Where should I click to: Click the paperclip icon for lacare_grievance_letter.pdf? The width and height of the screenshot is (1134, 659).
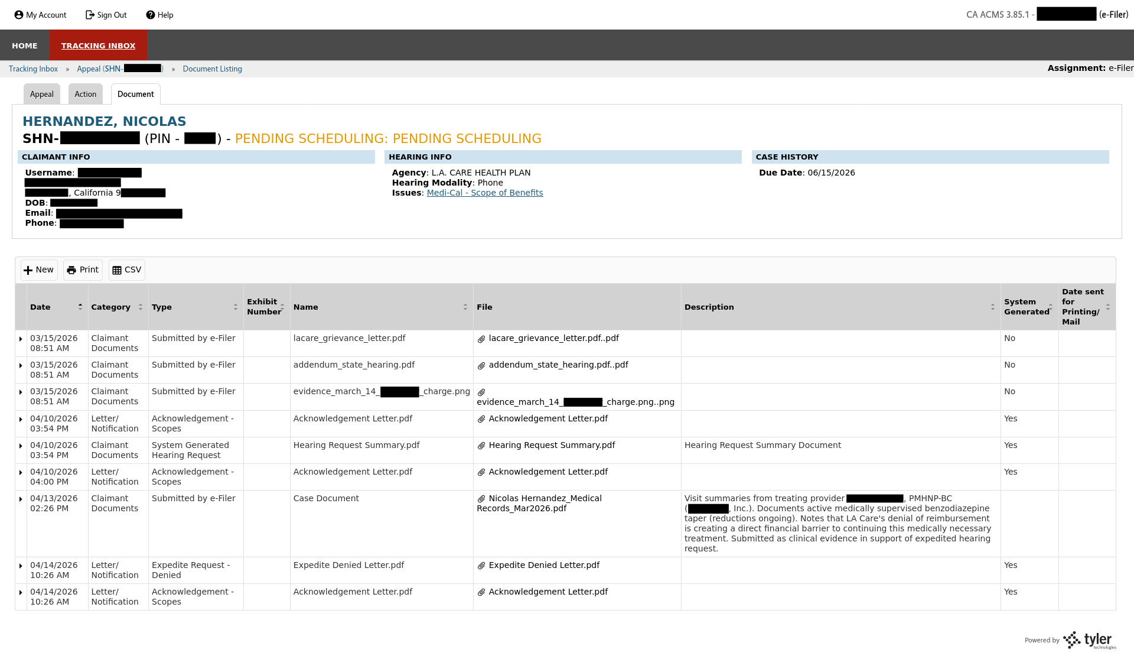coord(481,339)
